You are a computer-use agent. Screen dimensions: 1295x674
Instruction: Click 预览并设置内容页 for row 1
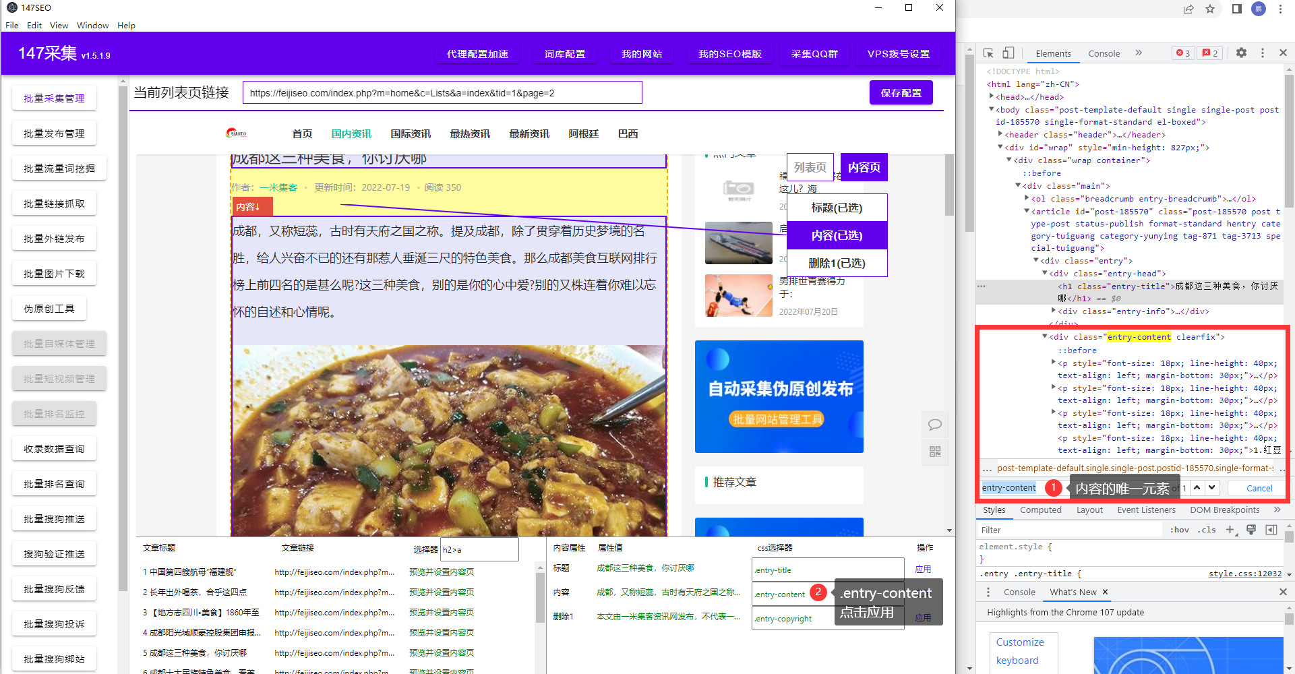442,572
